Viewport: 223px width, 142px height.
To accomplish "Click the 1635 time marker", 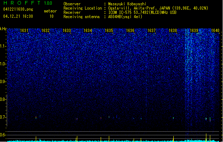I will (109, 31).
